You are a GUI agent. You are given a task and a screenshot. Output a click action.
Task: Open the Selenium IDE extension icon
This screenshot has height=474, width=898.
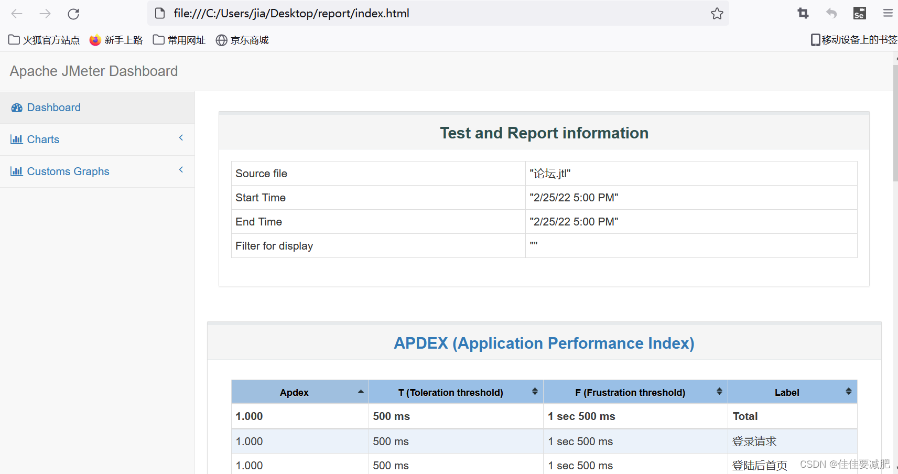(x=860, y=13)
